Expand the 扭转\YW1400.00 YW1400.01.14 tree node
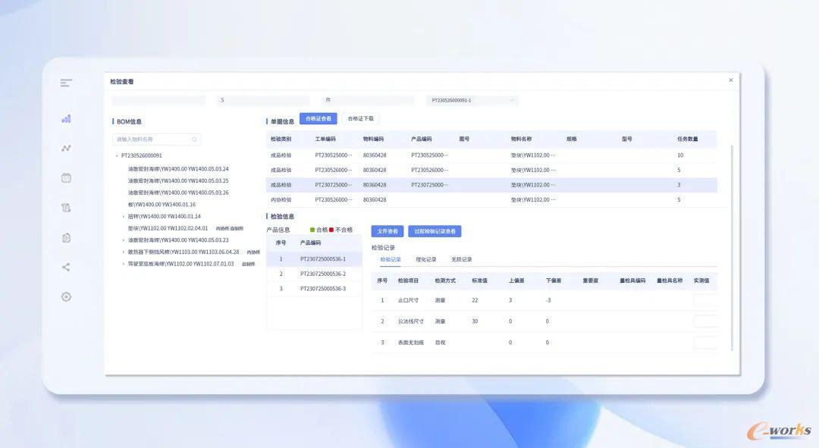 click(124, 216)
